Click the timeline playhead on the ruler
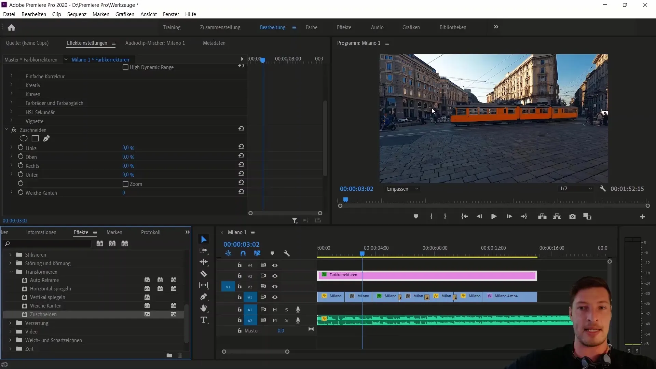The image size is (656, 369). (x=362, y=254)
